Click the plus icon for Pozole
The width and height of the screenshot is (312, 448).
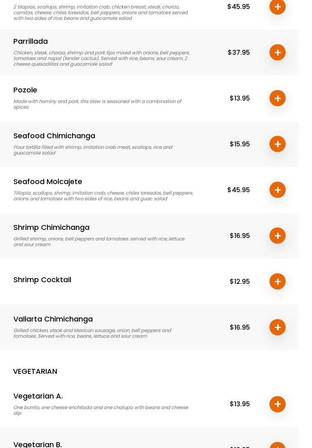[x=278, y=98]
